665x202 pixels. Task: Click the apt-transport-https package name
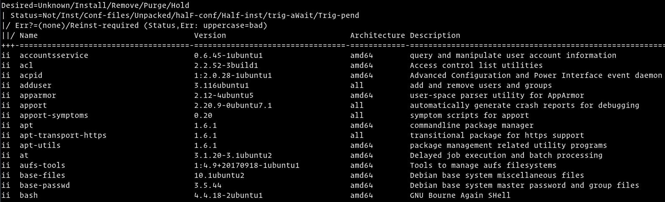click(63, 135)
